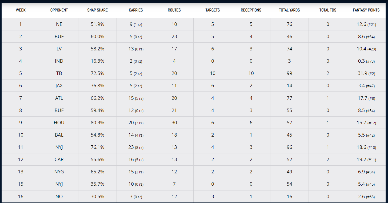Select the NO opponent cell
Image resolution: width=388 pixels, height=203 pixels.
click(59, 197)
